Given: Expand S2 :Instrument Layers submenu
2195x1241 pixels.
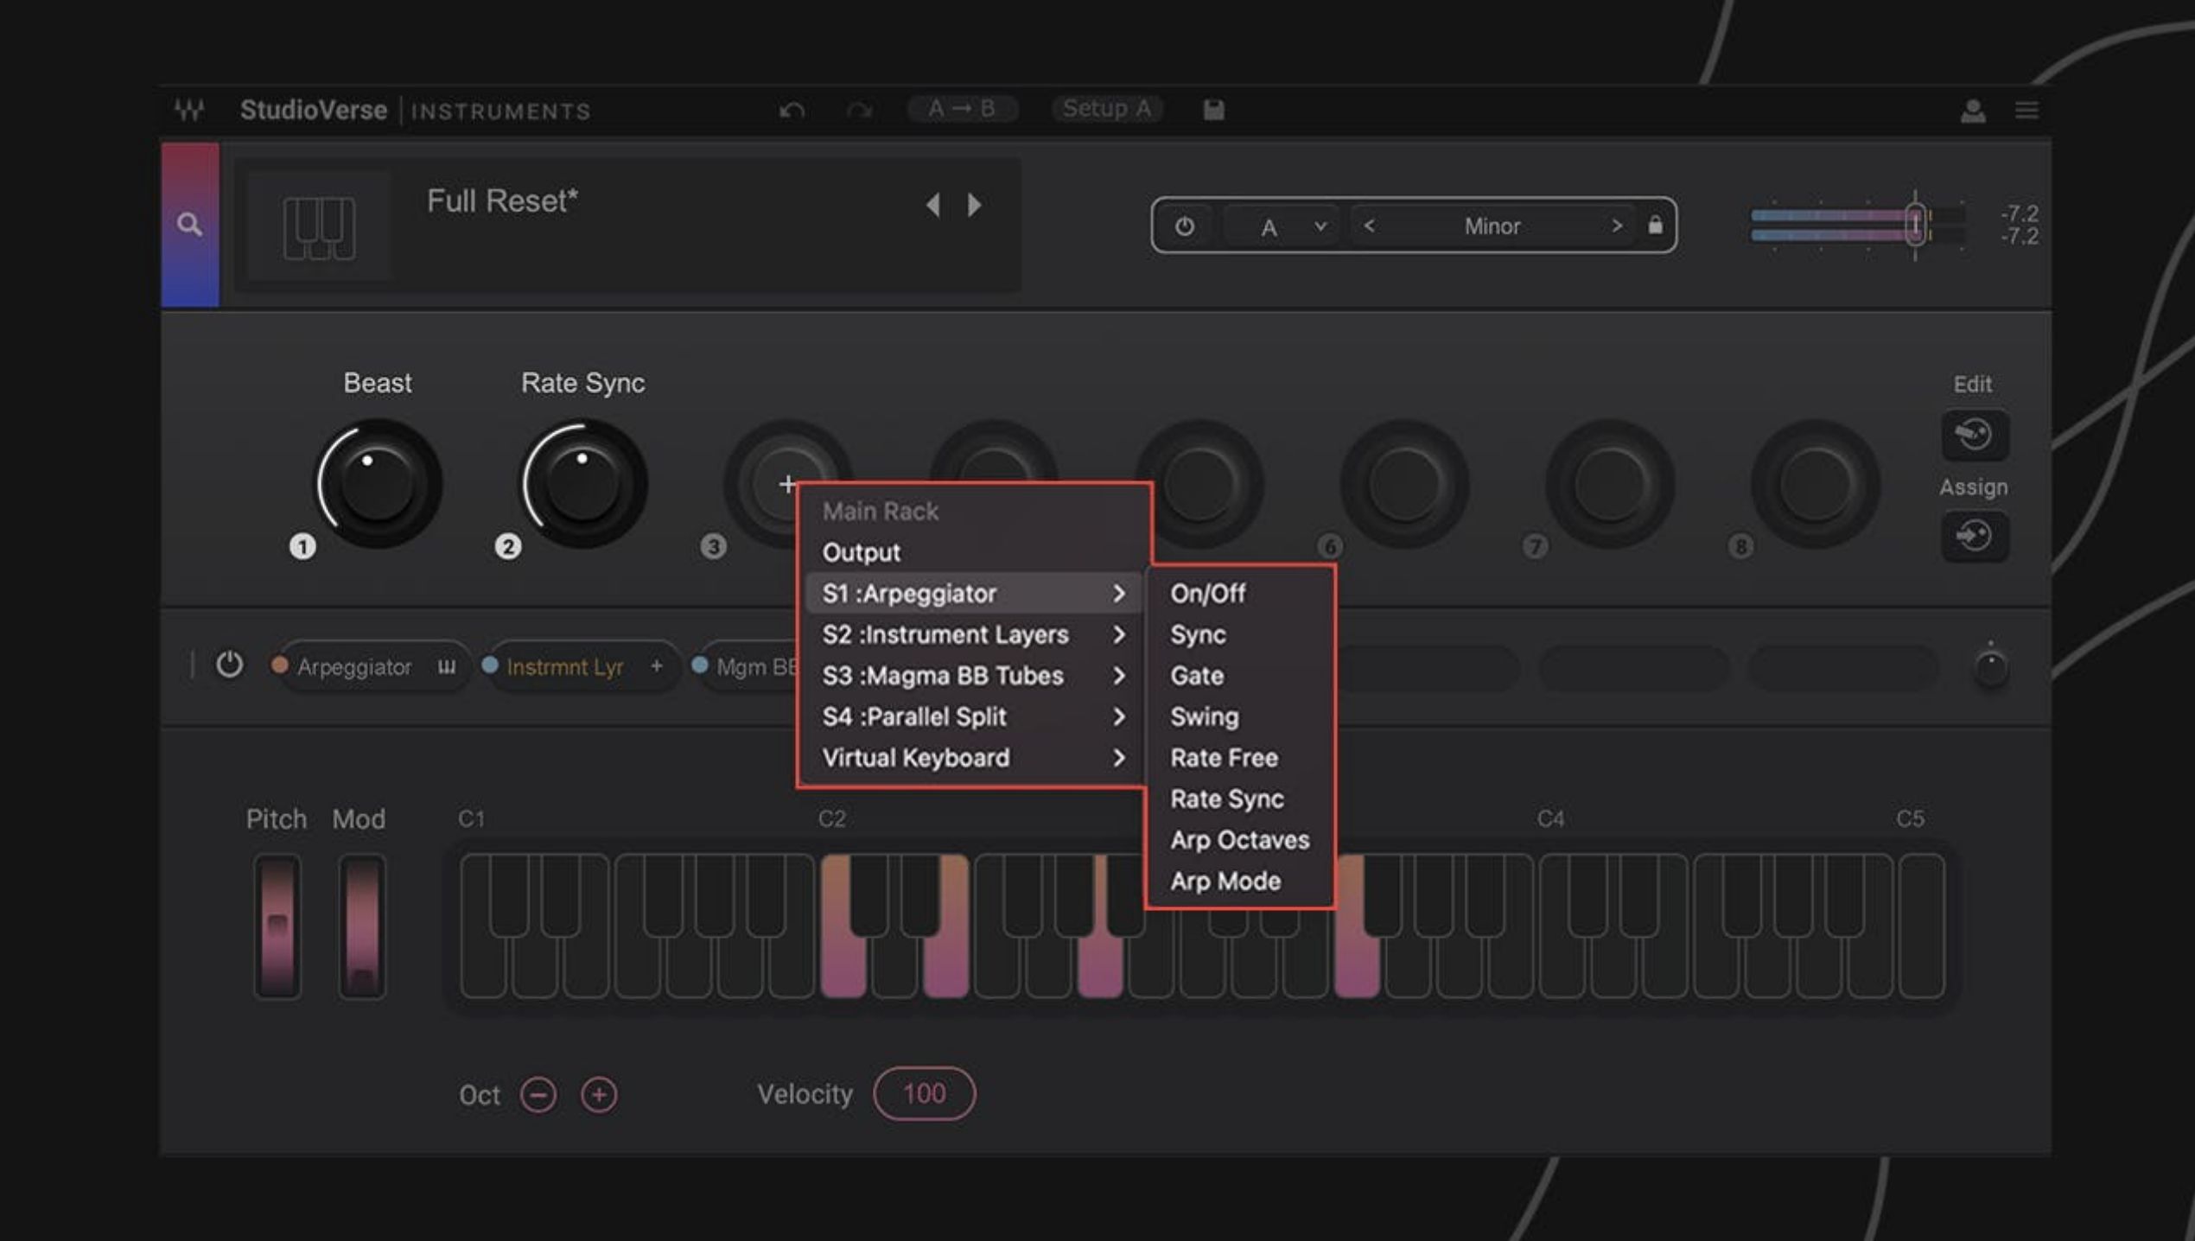Looking at the screenshot, I should pyautogui.click(x=974, y=635).
